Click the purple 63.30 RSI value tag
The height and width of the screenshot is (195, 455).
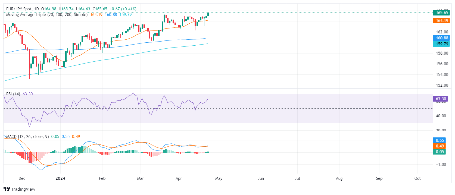[x=440, y=99]
